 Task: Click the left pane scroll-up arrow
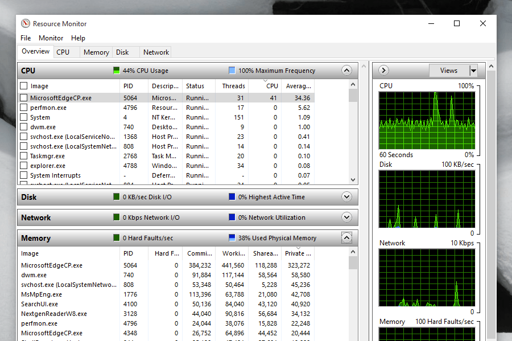[x=364, y=66]
